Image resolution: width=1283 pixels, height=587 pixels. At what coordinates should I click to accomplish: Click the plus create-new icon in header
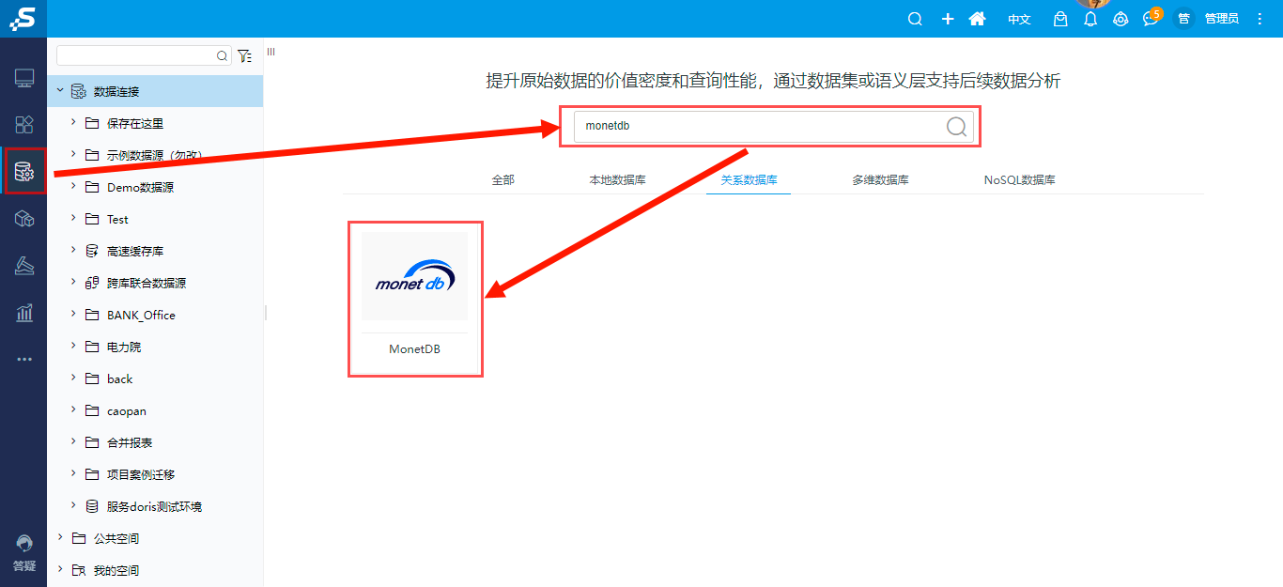[948, 19]
